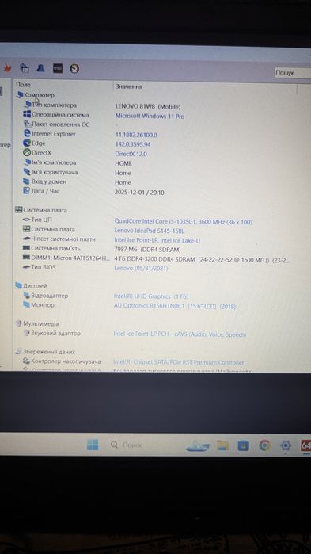Open the 11.1882.26100.0 version link
The height and width of the screenshot is (554, 311).
pyautogui.click(x=136, y=135)
